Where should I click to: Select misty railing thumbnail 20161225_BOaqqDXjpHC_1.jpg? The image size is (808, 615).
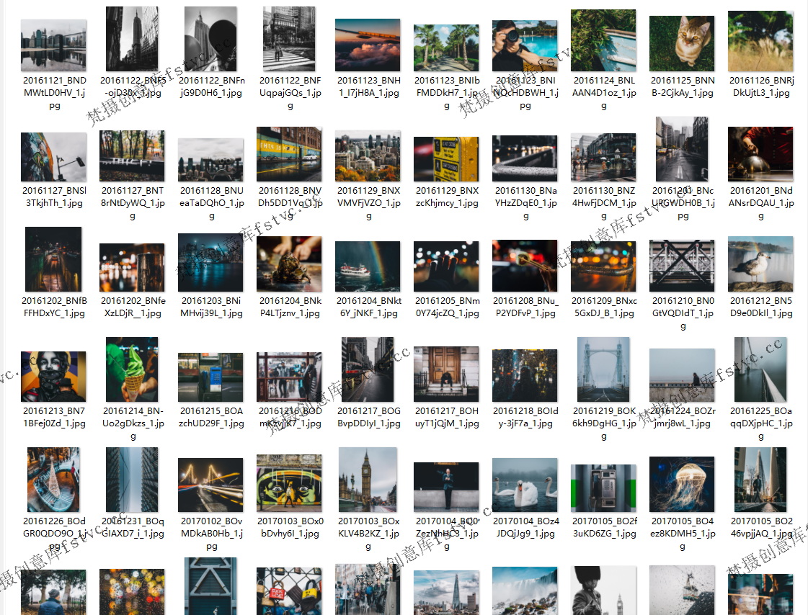tap(760, 369)
